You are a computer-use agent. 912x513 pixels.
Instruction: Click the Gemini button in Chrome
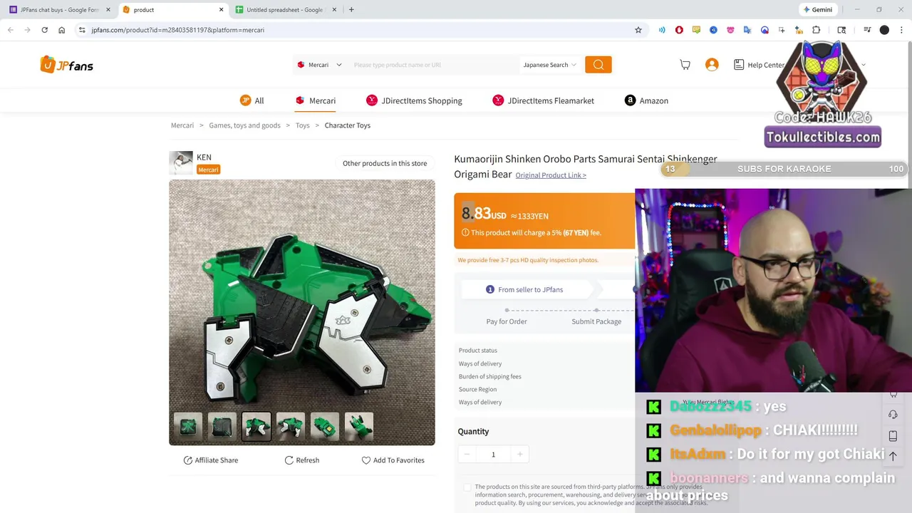click(x=817, y=10)
